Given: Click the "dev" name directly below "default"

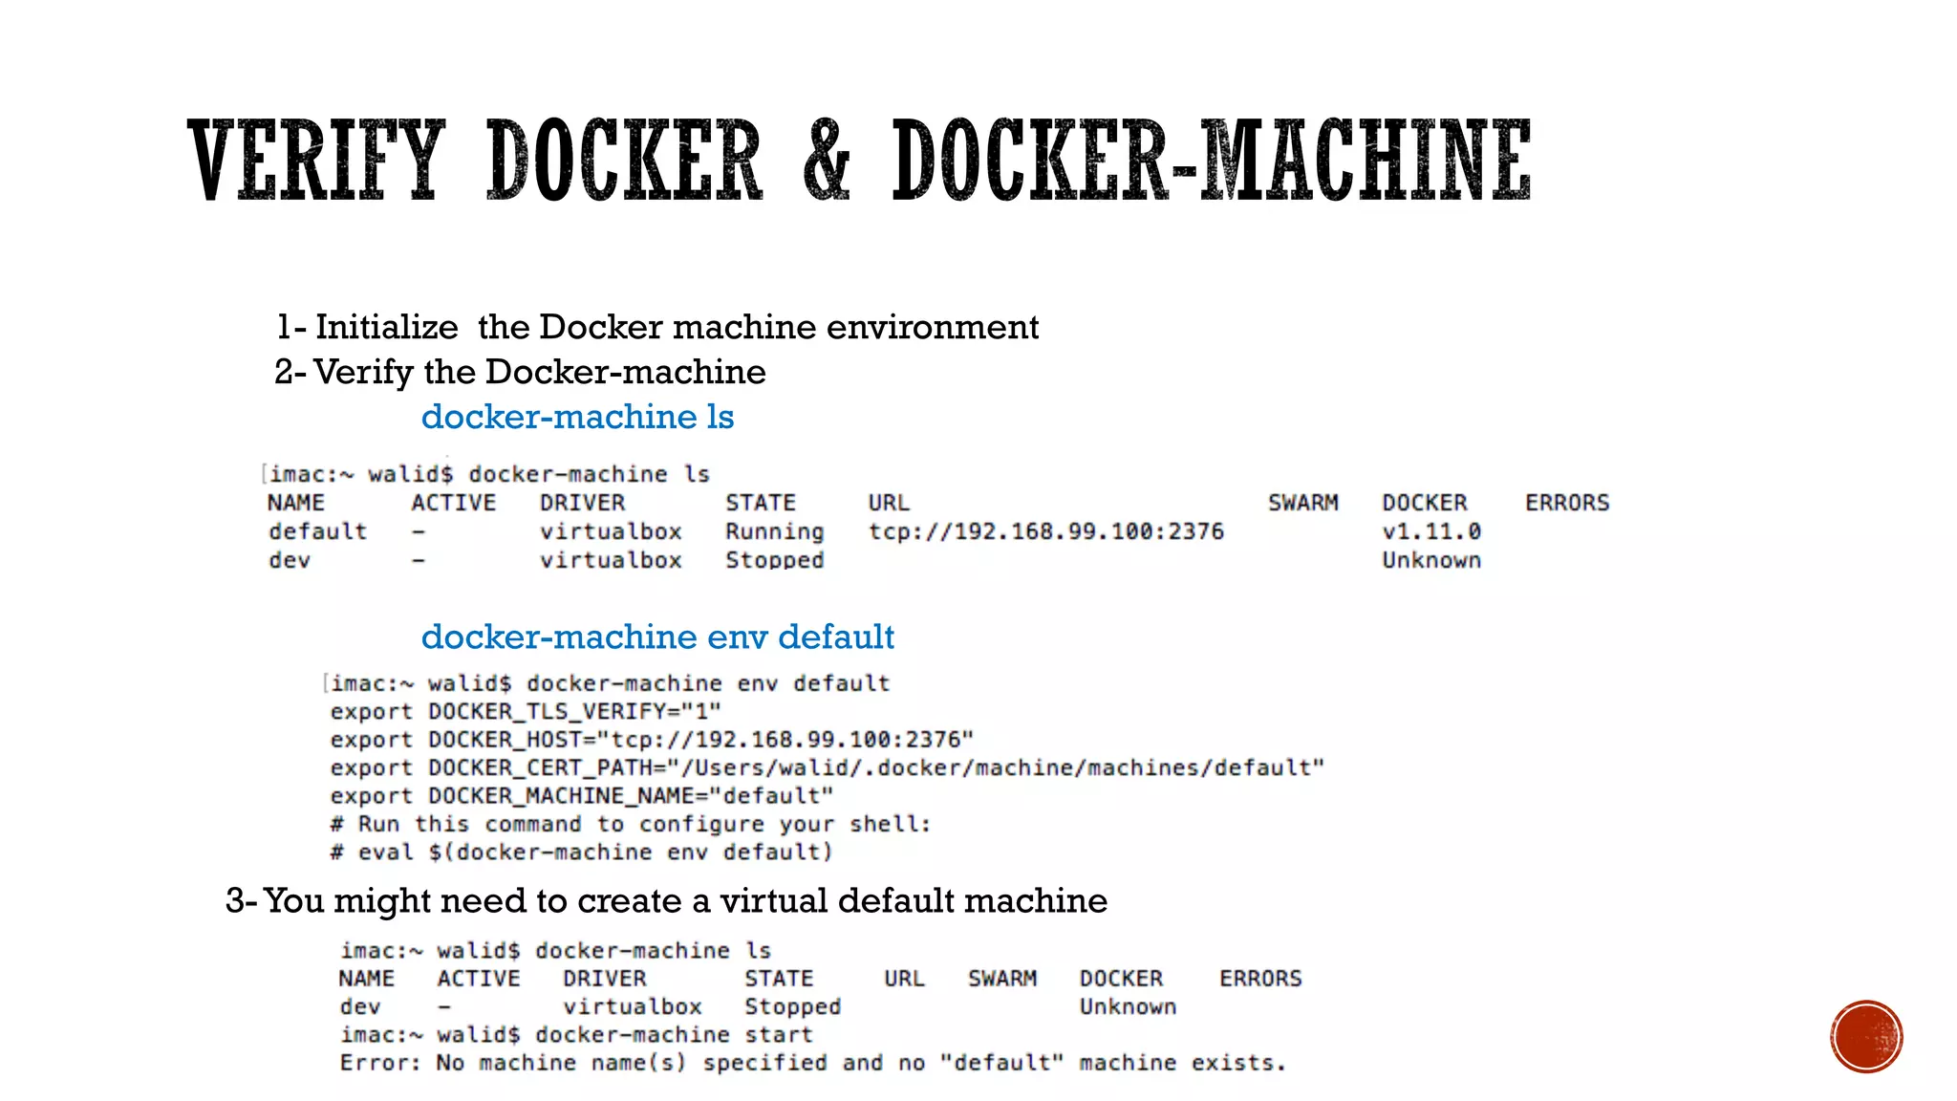Looking at the screenshot, I should (290, 560).
